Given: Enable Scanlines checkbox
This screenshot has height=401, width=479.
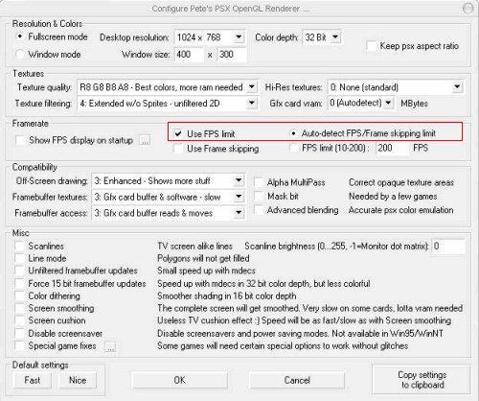Looking at the screenshot, I should point(19,247).
